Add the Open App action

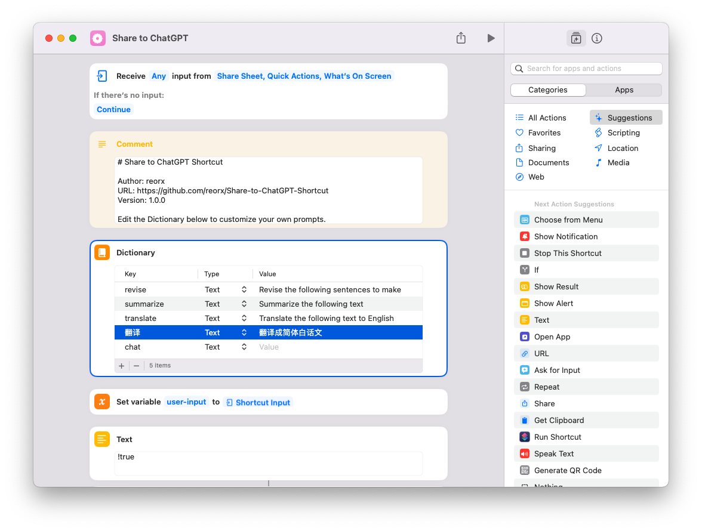coord(586,337)
